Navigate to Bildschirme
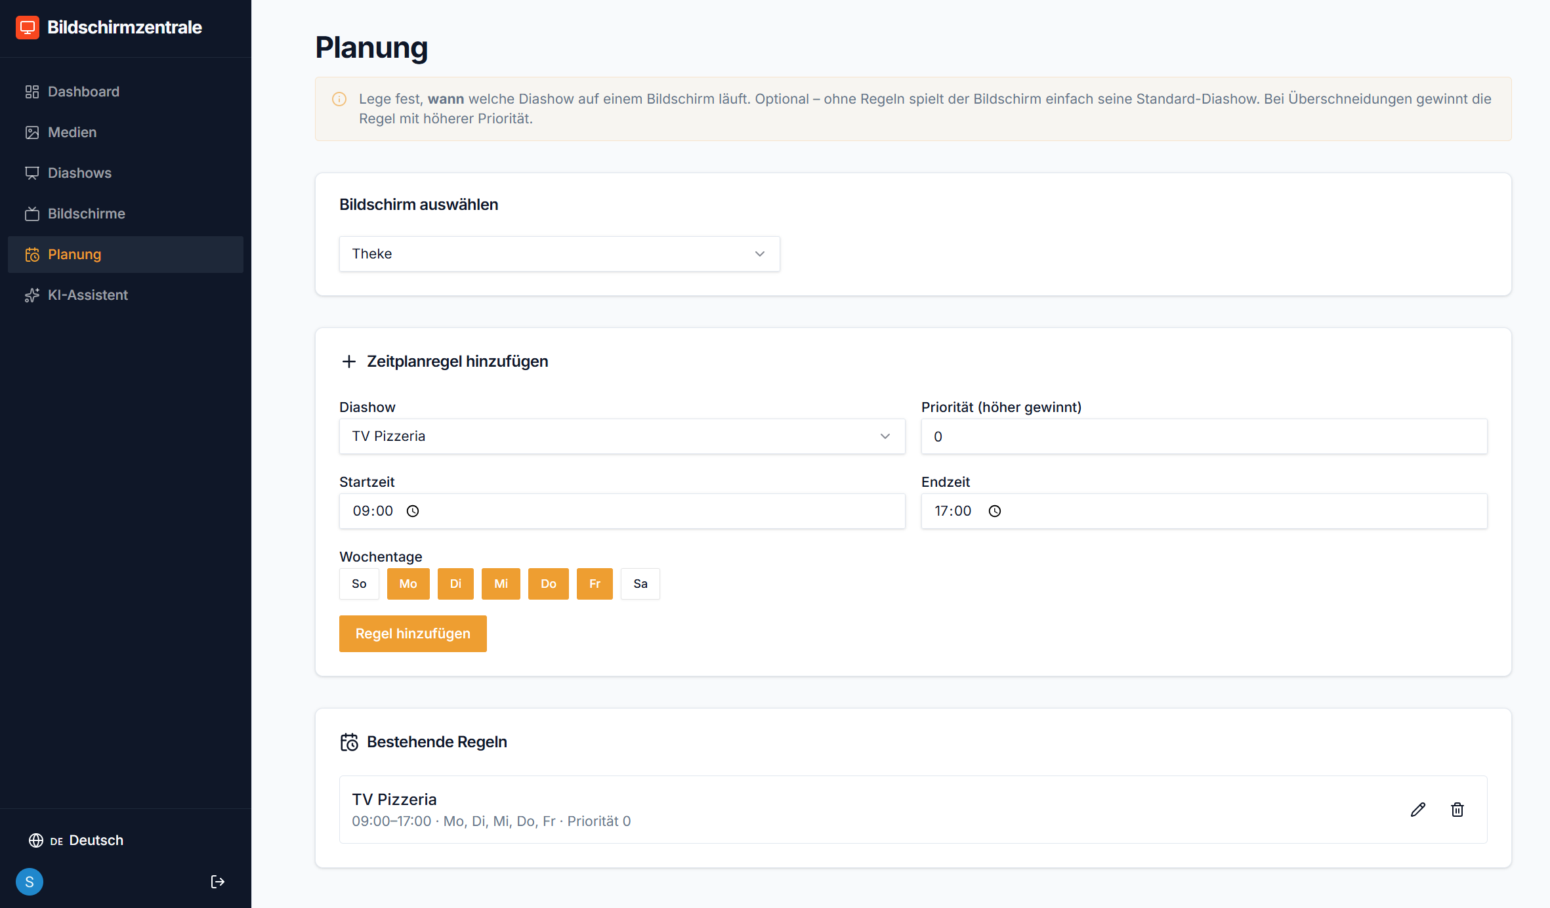This screenshot has width=1550, height=908. click(125, 214)
